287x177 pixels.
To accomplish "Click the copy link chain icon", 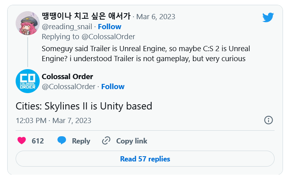I will tap(106, 141).
